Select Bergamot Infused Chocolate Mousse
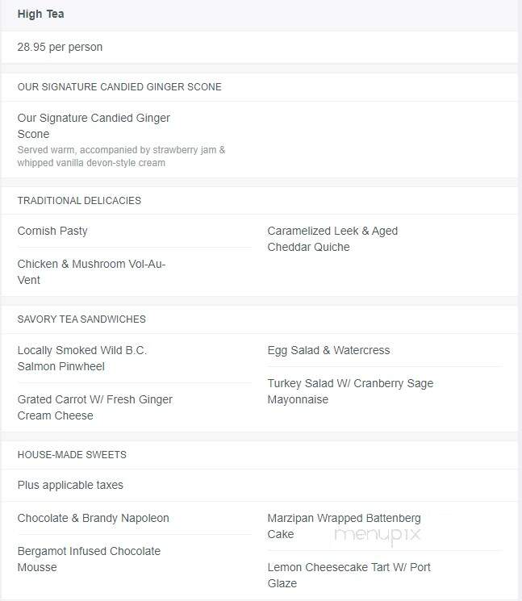522x601 pixels. tap(89, 559)
